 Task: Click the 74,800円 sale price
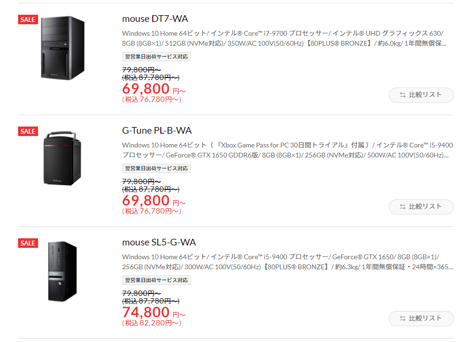click(x=154, y=313)
